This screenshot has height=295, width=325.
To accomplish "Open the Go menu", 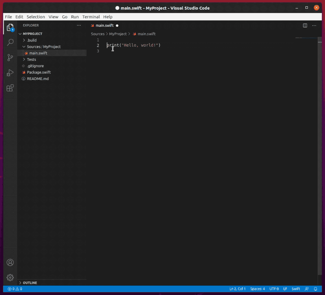I will tap(65, 17).
